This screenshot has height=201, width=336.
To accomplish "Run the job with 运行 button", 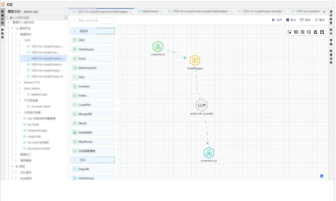I will click(277, 20).
